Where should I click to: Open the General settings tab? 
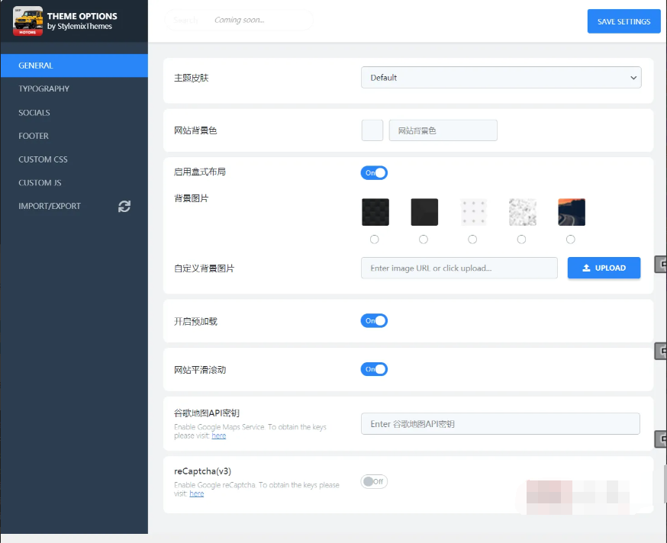[75, 66]
